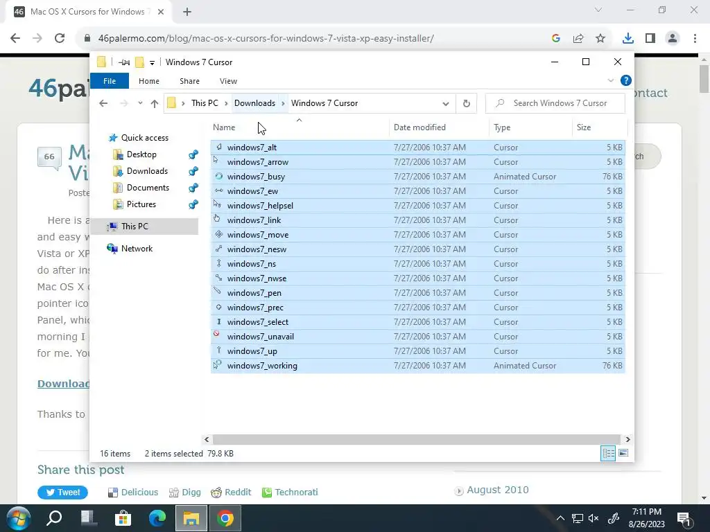Screen dimensions: 710x532
Task: Expand the Explorer ribbon chevron
Action: 610,80
